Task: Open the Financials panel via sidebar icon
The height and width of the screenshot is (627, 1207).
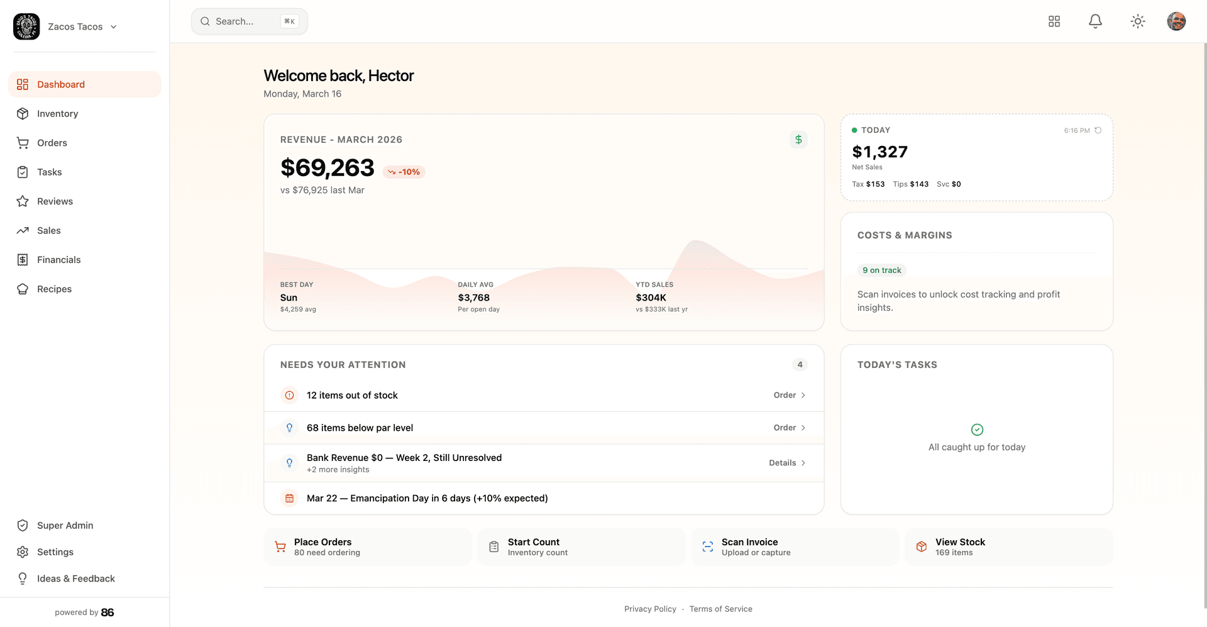Action: pyautogui.click(x=23, y=260)
